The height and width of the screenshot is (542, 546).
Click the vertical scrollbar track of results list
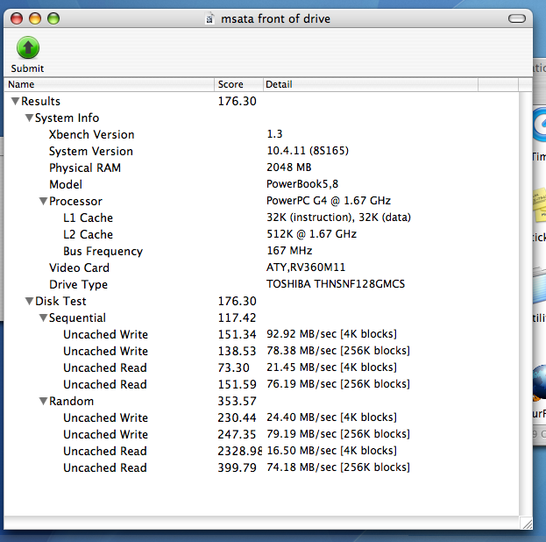pyautogui.click(x=526, y=303)
